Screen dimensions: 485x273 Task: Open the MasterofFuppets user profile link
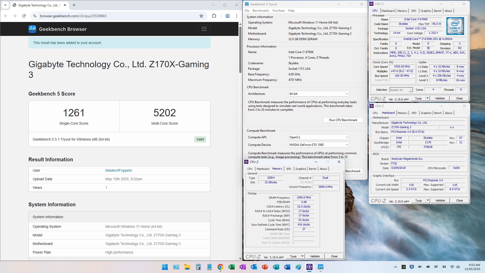coord(118,170)
